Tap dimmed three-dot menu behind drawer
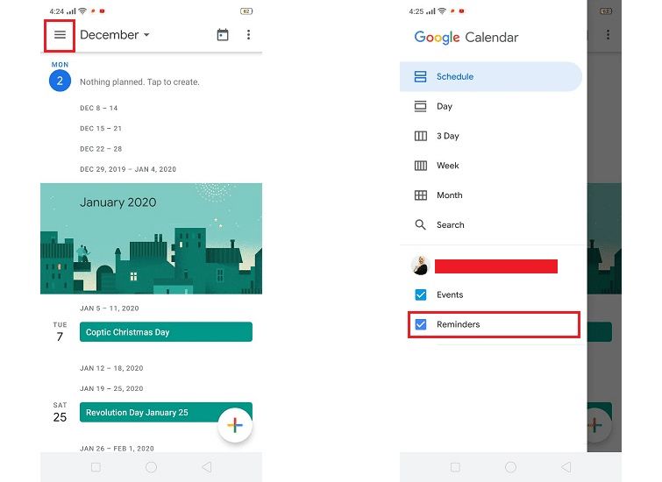 click(x=608, y=34)
